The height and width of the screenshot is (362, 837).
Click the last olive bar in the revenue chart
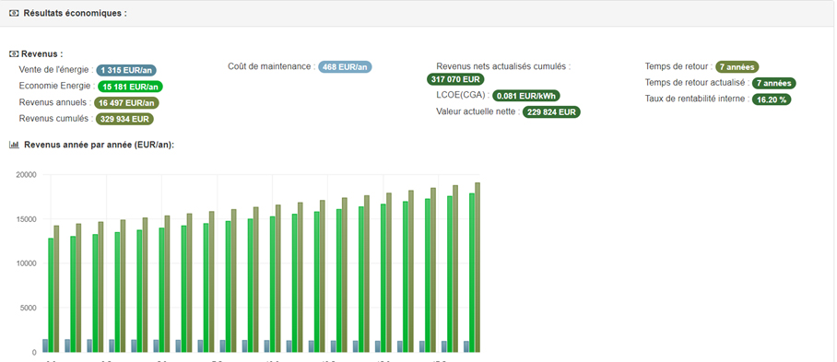tap(477, 267)
